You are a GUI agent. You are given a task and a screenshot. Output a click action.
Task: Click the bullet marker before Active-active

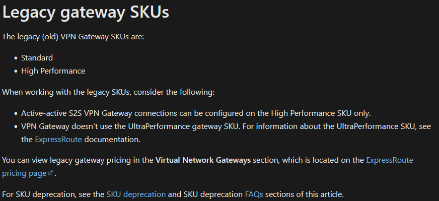(x=16, y=114)
